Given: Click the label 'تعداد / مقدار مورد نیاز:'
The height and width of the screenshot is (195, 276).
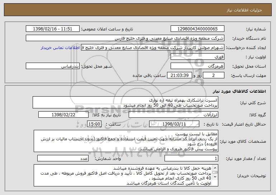Looking at the screenshot, I should point(246,159).
